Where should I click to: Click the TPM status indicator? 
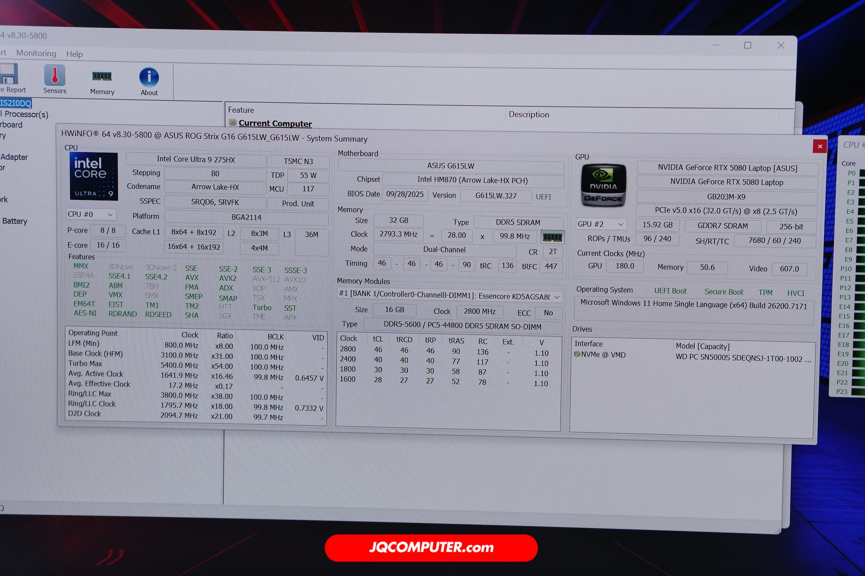766,292
